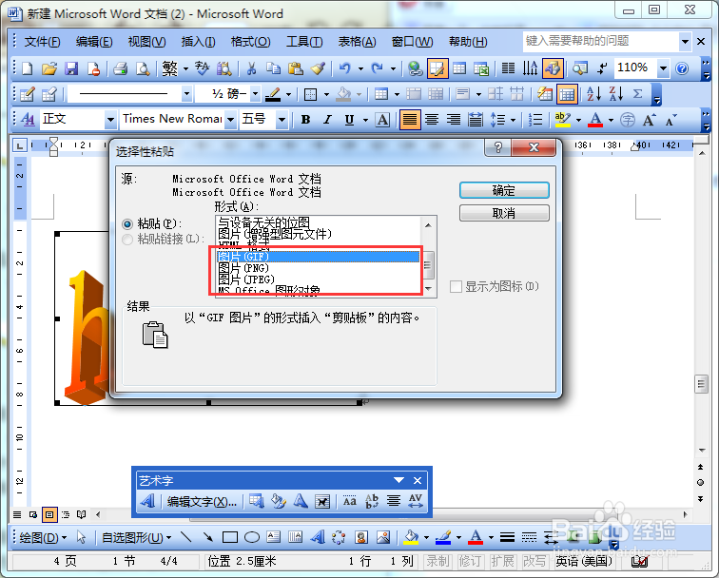Viewport: 719px width, 578px height.
Task: Click the 确定 button
Action: coord(504,190)
